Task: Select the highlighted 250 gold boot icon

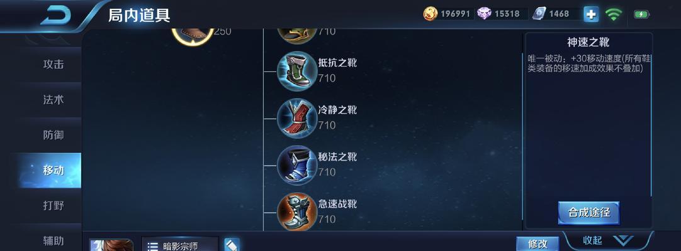Action: (x=193, y=36)
